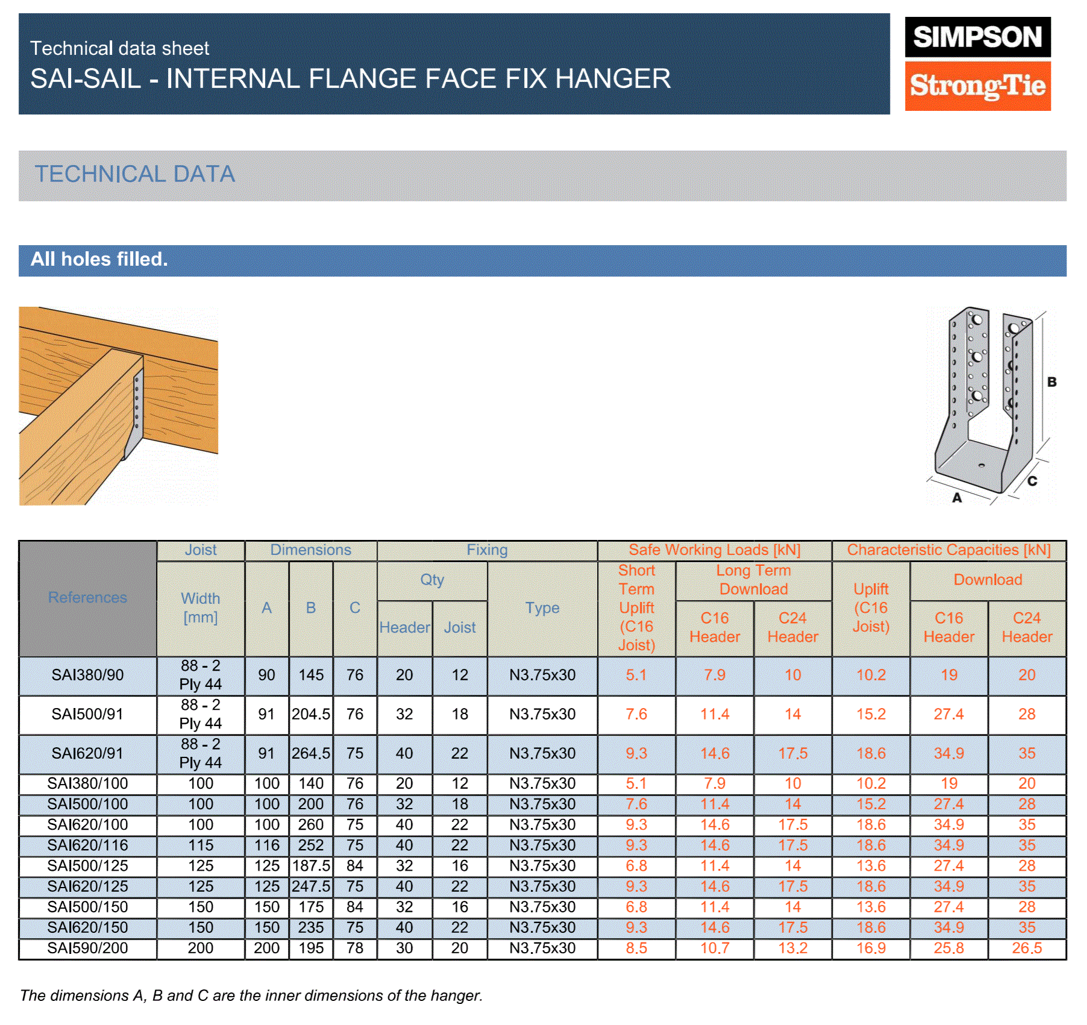Select the SAI500/150 reference cell
1087x1025 pixels.
coord(87,907)
